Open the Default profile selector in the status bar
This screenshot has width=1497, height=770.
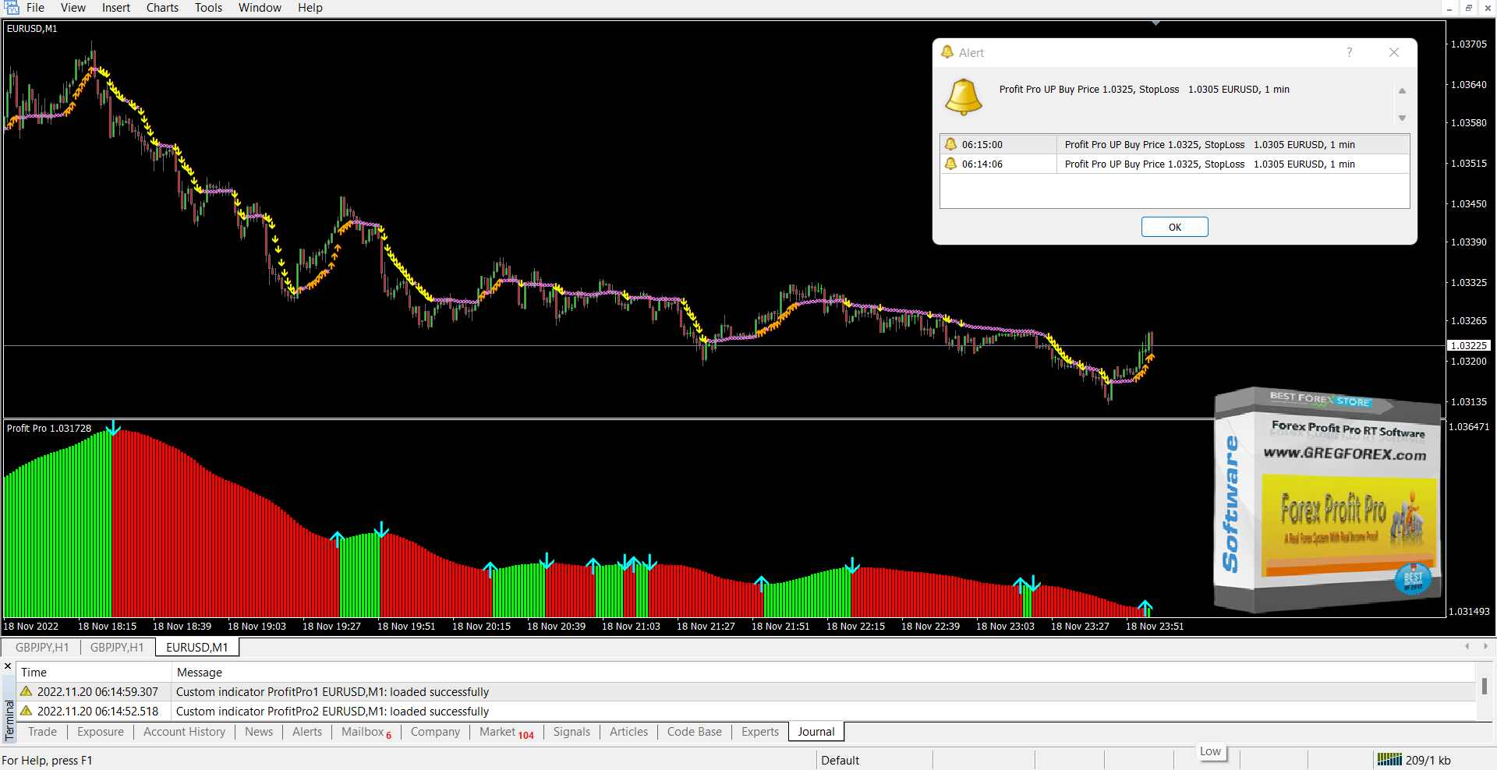[840, 760]
